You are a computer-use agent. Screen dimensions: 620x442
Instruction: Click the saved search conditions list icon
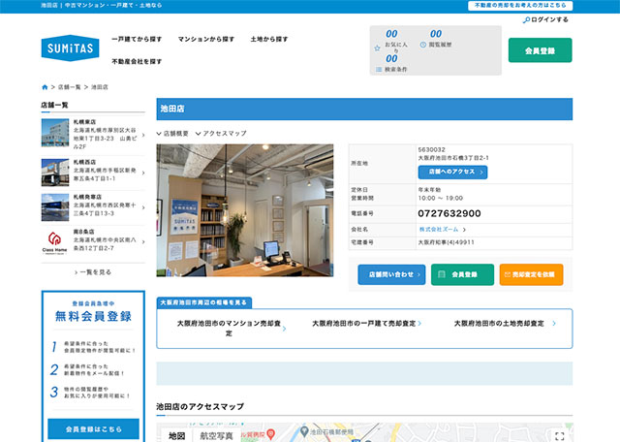coord(379,69)
